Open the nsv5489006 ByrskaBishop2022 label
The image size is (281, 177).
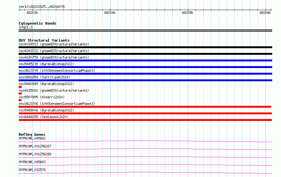click(46, 110)
